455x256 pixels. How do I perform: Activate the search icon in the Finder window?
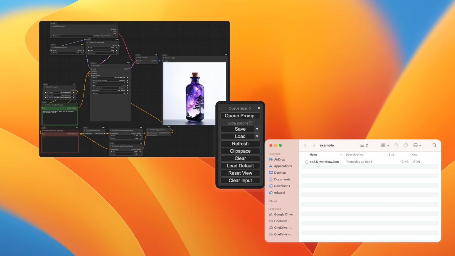point(434,145)
